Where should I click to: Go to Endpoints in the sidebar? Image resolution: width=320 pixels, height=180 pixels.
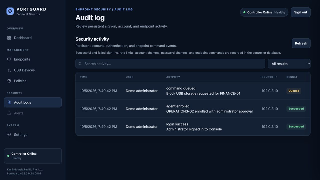click(x=33, y=59)
